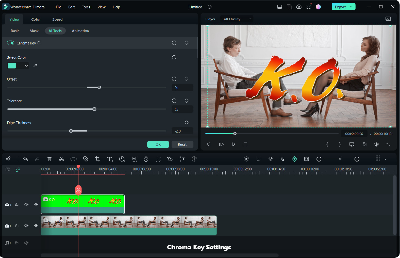Record voiceover with microphone icon
400x258 pixels.
pos(271,159)
